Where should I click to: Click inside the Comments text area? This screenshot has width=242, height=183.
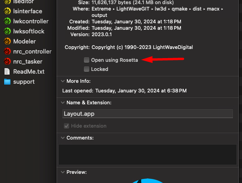click(148, 155)
